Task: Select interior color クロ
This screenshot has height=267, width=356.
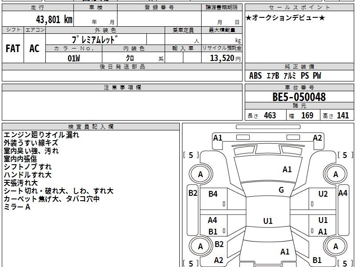Action: 130,58
